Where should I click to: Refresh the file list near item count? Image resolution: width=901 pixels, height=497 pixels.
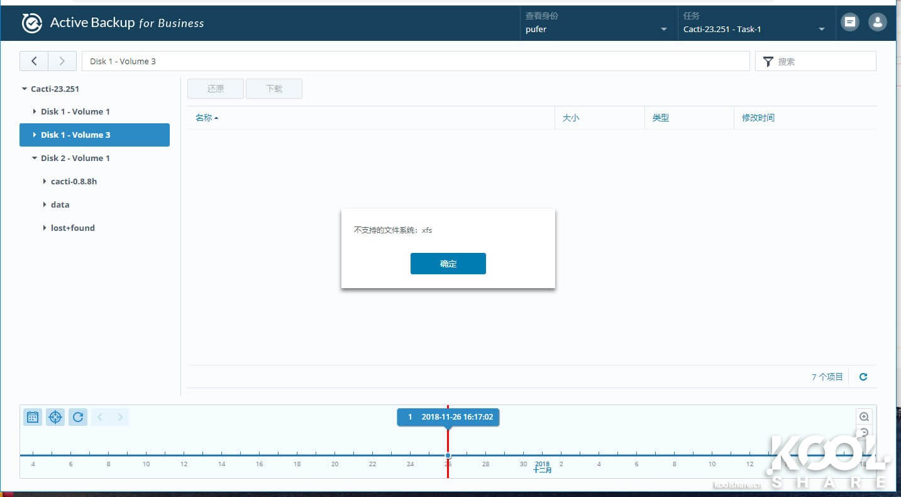tap(863, 377)
